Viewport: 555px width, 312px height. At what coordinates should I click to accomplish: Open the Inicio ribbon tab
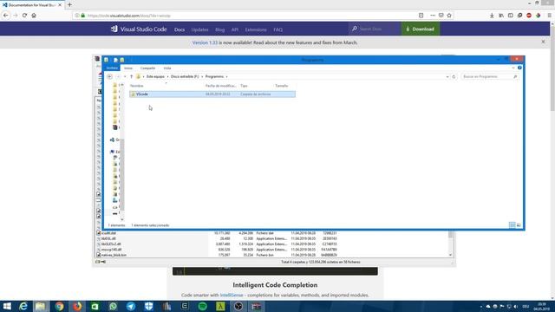(128, 68)
